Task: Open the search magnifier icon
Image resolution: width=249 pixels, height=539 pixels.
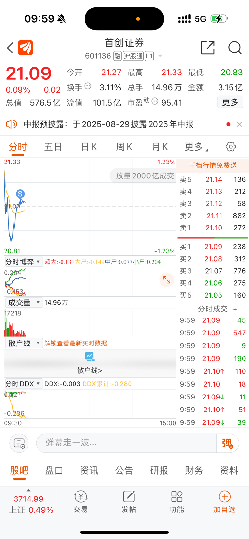Action: [x=235, y=48]
